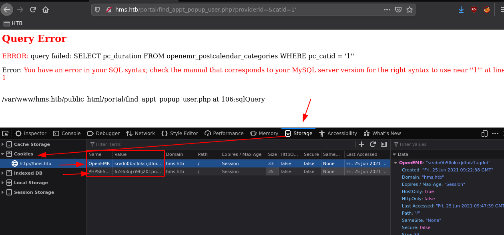This screenshot has height=235, width=504.
Task: Save page to Pocket
Action: (x=398, y=10)
